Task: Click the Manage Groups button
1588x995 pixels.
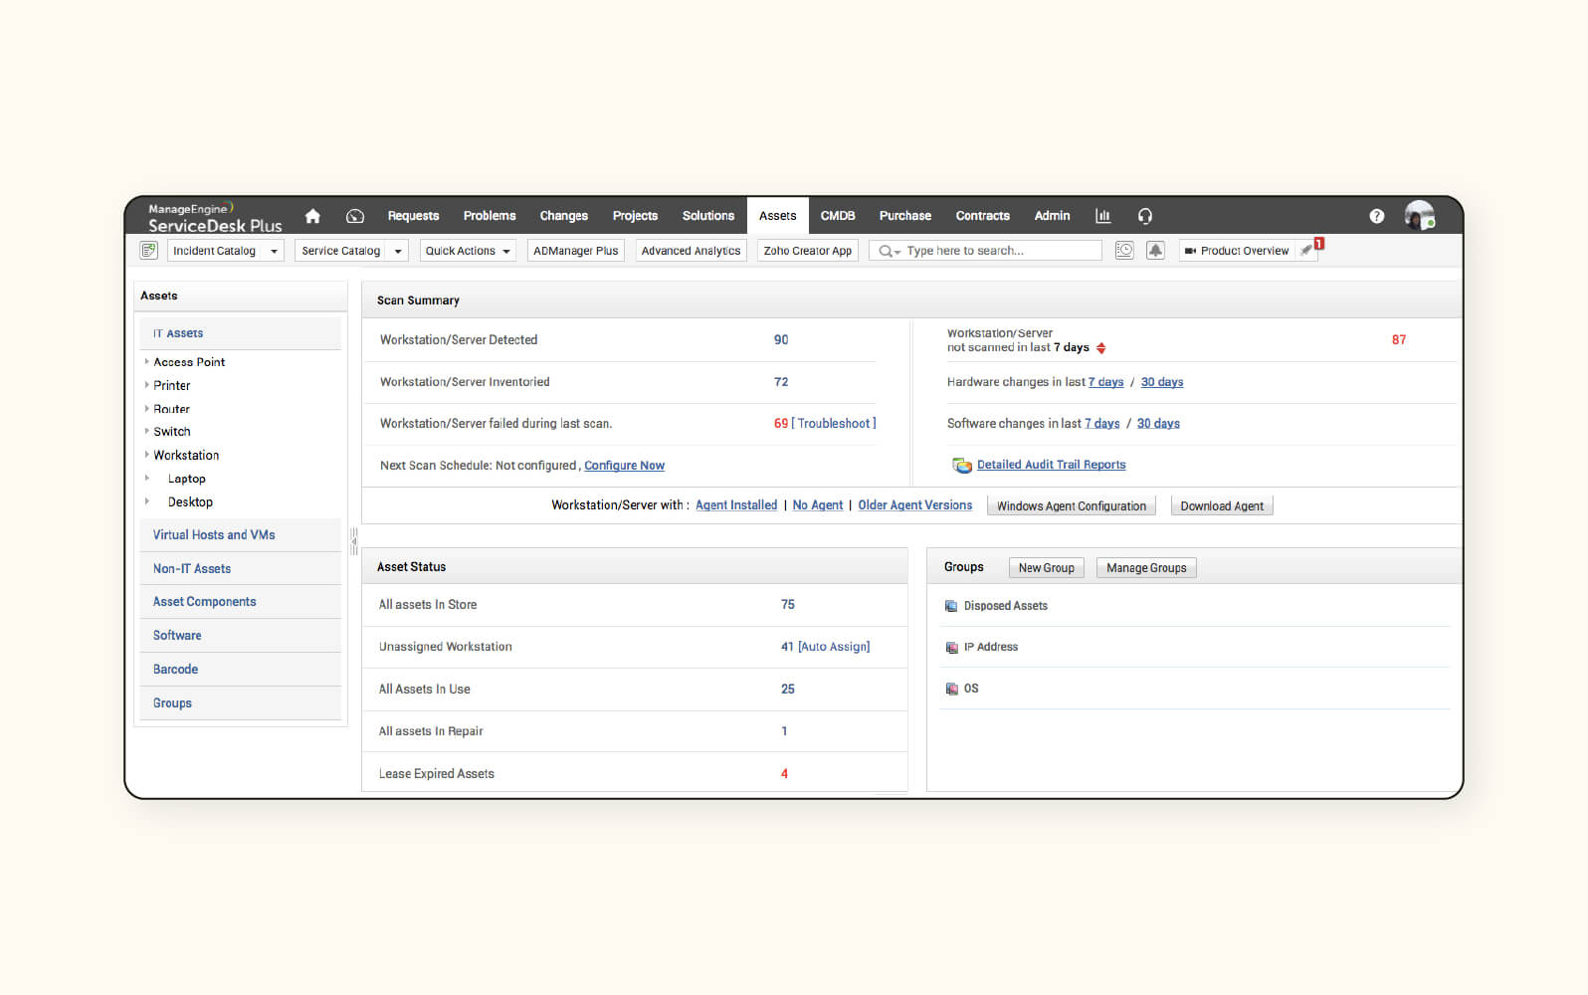Action: pos(1146,568)
